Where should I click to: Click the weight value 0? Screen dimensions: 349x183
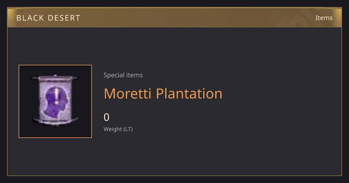coord(106,117)
